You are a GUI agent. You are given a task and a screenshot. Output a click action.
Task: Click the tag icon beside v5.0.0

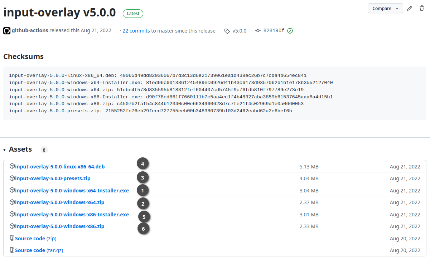coord(227,31)
